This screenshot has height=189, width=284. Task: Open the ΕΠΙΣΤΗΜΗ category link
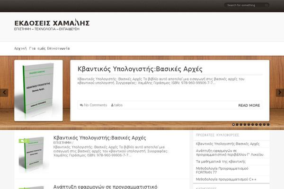point(62,143)
